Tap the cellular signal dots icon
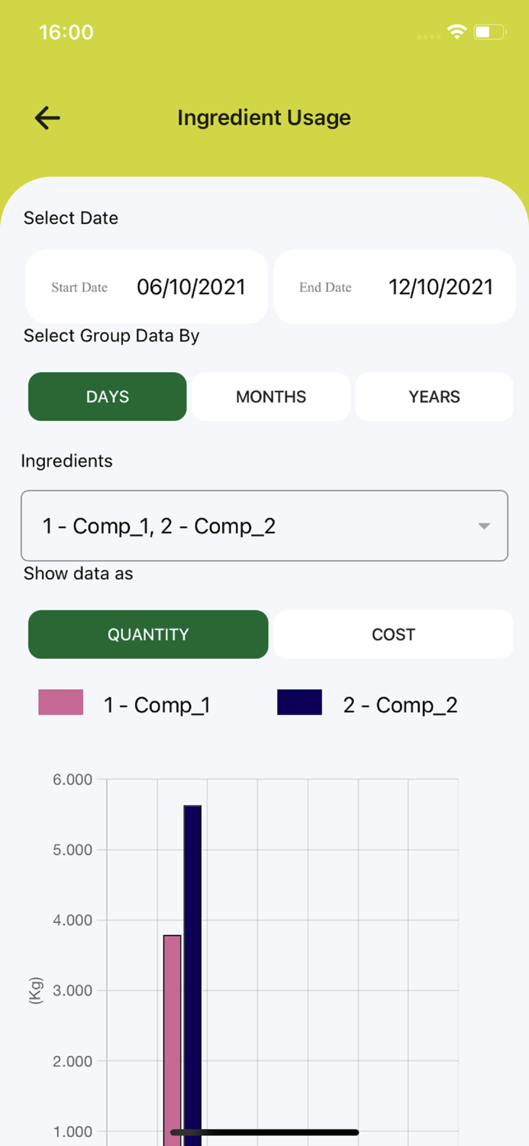529x1146 pixels. (x=428, y=35)
